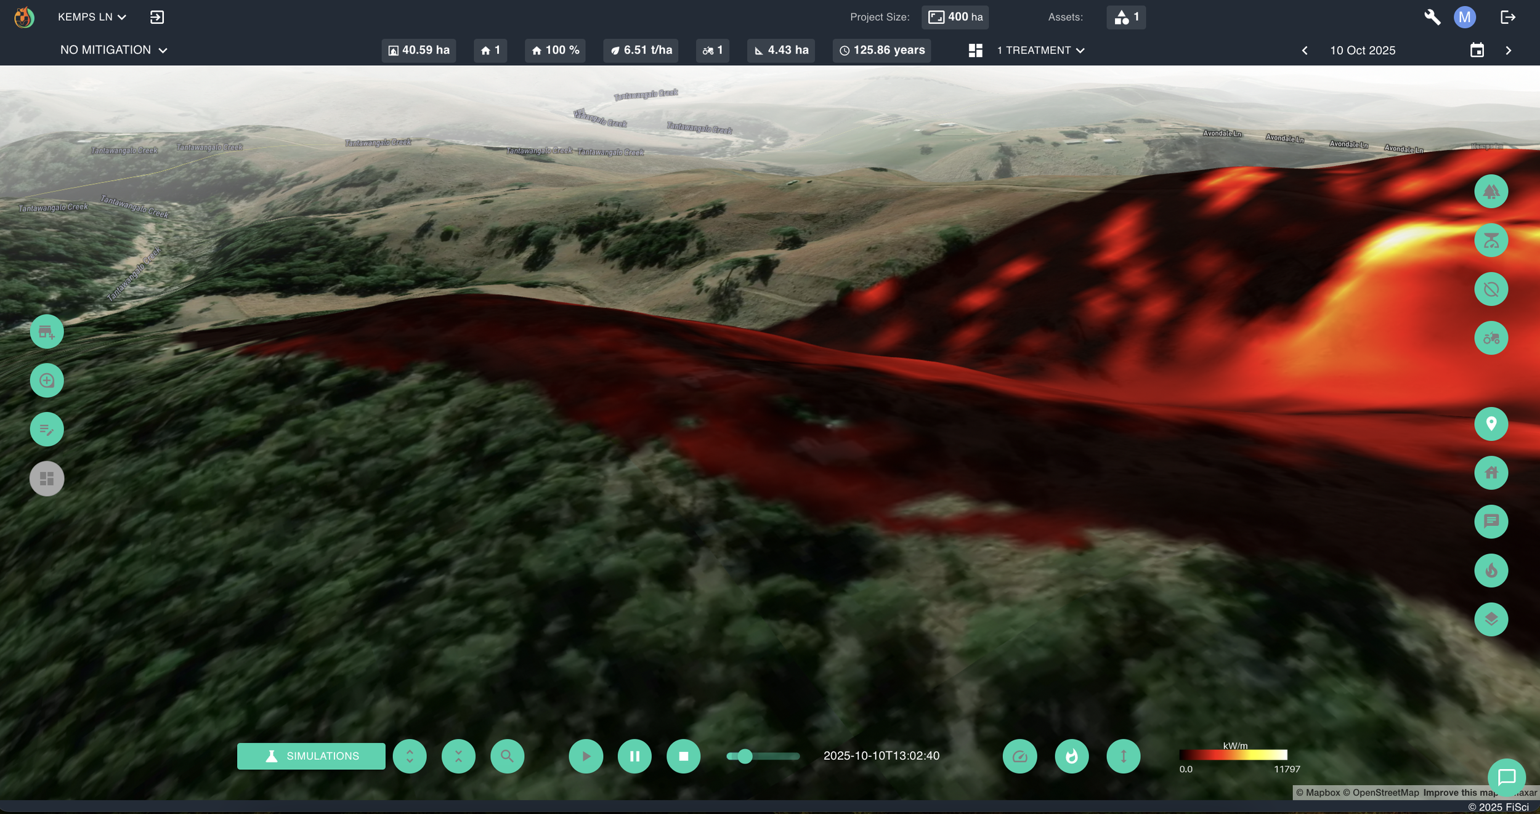Open the user profile avatar M
The height and width of the screenshot is (814, 1540).
point(1465,17)
